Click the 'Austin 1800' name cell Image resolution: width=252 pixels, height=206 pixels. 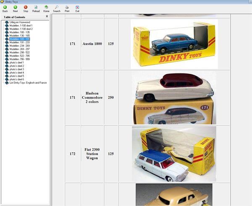[92, 44]
